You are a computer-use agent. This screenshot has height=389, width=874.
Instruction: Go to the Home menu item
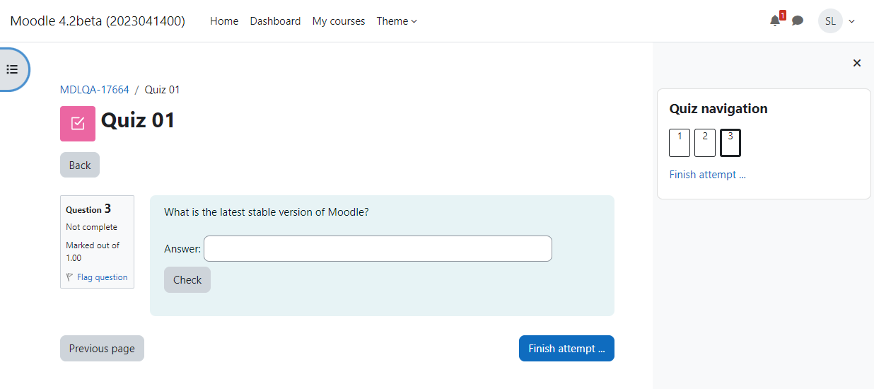pos(224,21)
